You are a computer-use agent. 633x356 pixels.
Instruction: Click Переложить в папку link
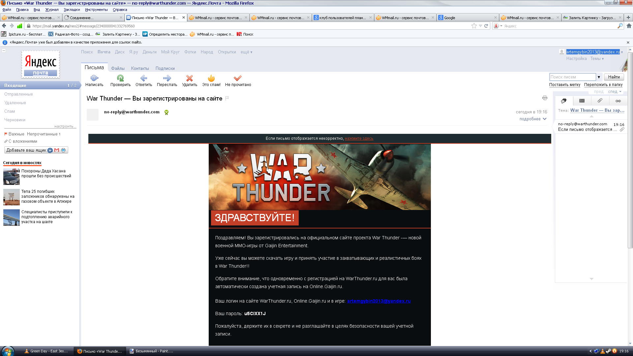pos(603,85)
